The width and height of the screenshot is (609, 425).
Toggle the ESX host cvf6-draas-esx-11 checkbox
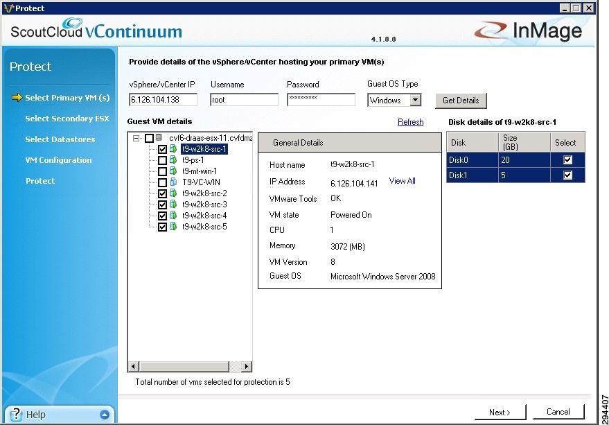point(149,138)
